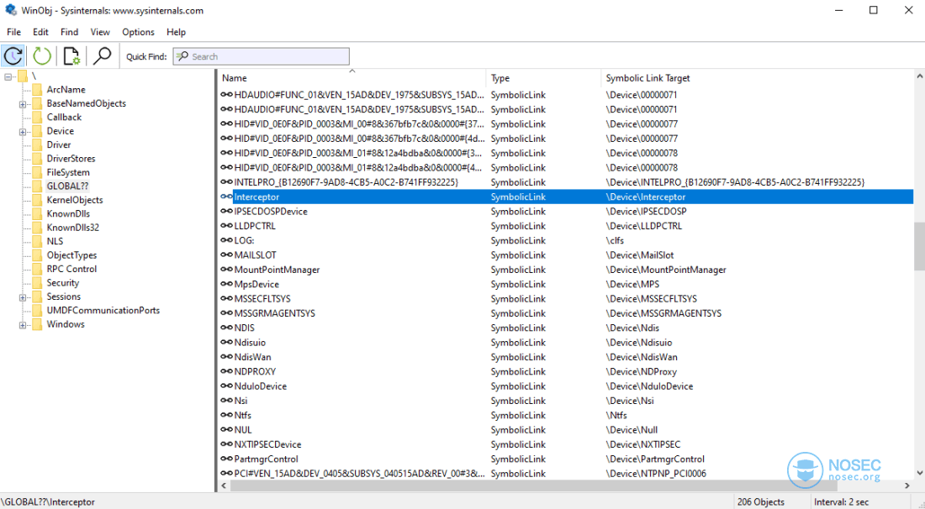Click the link icon beside NUL
Viewport: 925px width, 509px height.
coord(226,430)
